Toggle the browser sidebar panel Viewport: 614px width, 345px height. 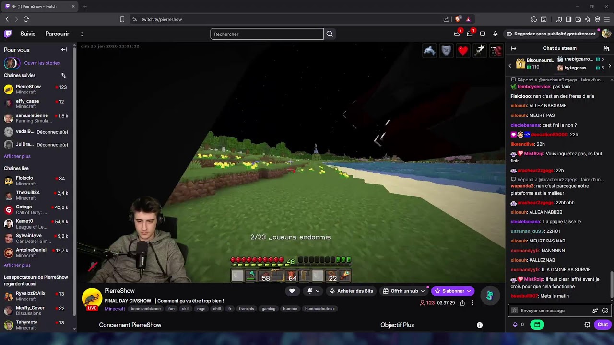coord(568,19)
